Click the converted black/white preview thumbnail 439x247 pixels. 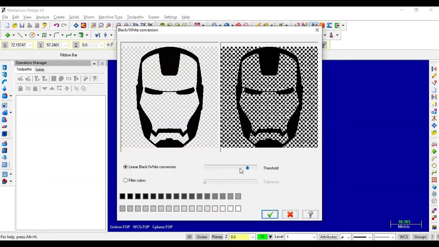[x=269, y=97]
